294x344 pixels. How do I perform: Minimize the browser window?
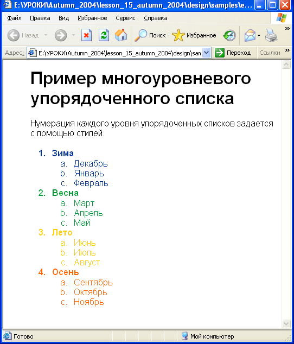[x=259, y=5]
